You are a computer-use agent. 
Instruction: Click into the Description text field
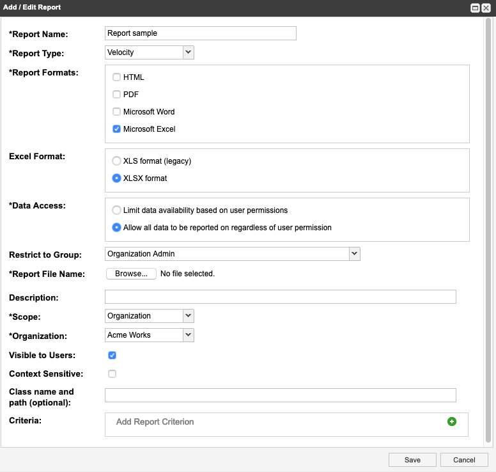280,297
